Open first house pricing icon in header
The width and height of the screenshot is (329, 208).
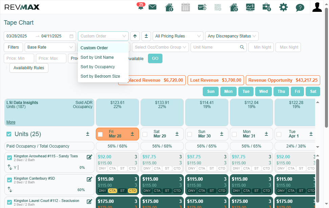pos(169,7)
